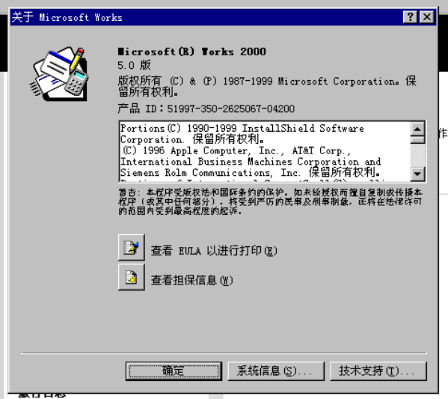448x399 pixels.
Task: Open 系统信息(S)... system information
Action: point(276,371)
